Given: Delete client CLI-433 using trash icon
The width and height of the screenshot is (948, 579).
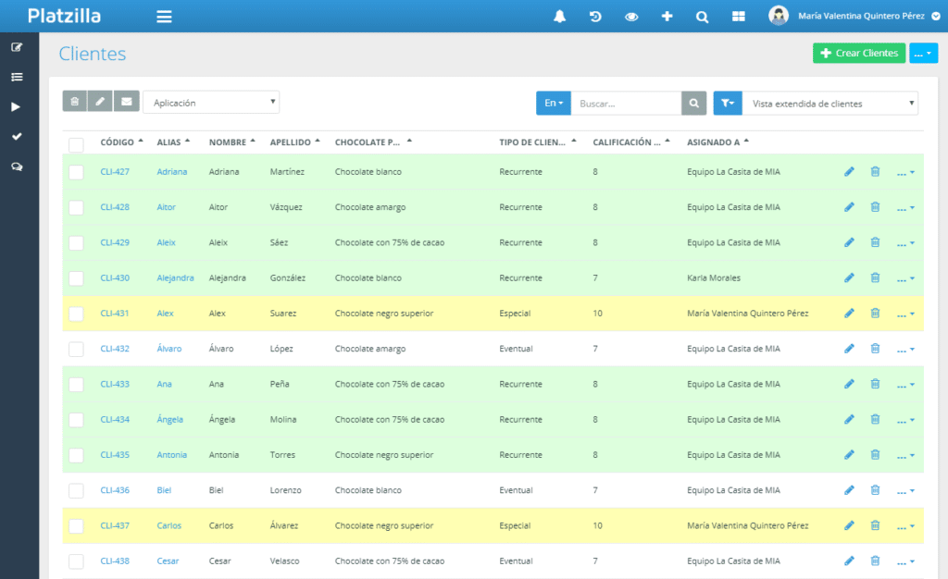Looking at the screenshot, I should point(875,384).
